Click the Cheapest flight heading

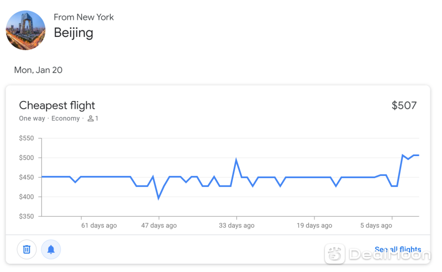pos(57,105)
